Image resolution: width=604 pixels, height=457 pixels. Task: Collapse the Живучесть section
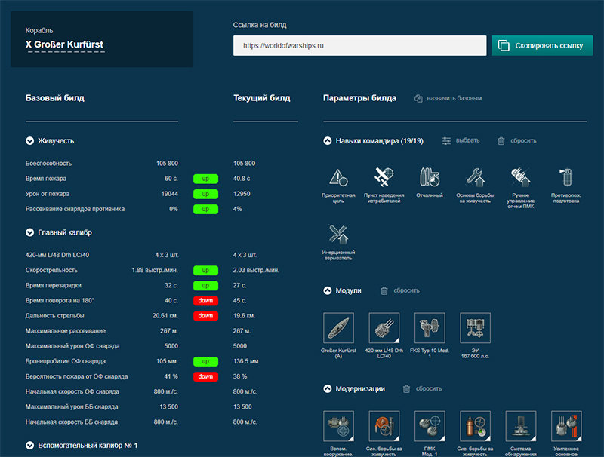pos(29,141)
